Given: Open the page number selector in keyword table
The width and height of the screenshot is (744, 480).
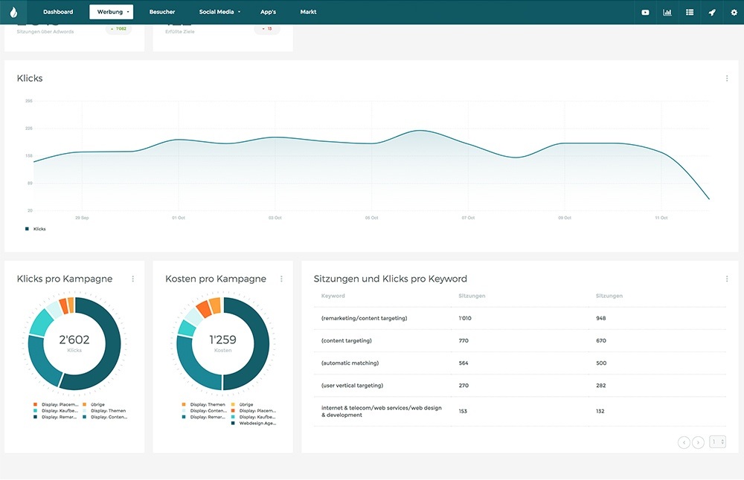Looking at the screenshot, I should (x=717, y=442).
